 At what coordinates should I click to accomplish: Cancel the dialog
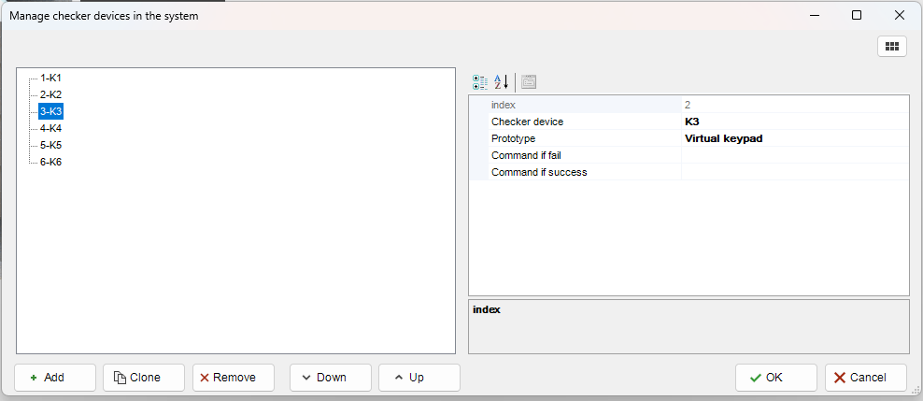click(x=865, y=378)
